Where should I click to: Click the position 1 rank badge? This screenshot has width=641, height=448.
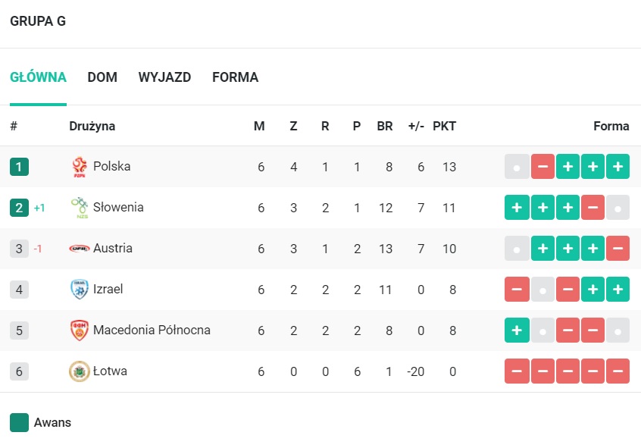[x=19, y=167]
